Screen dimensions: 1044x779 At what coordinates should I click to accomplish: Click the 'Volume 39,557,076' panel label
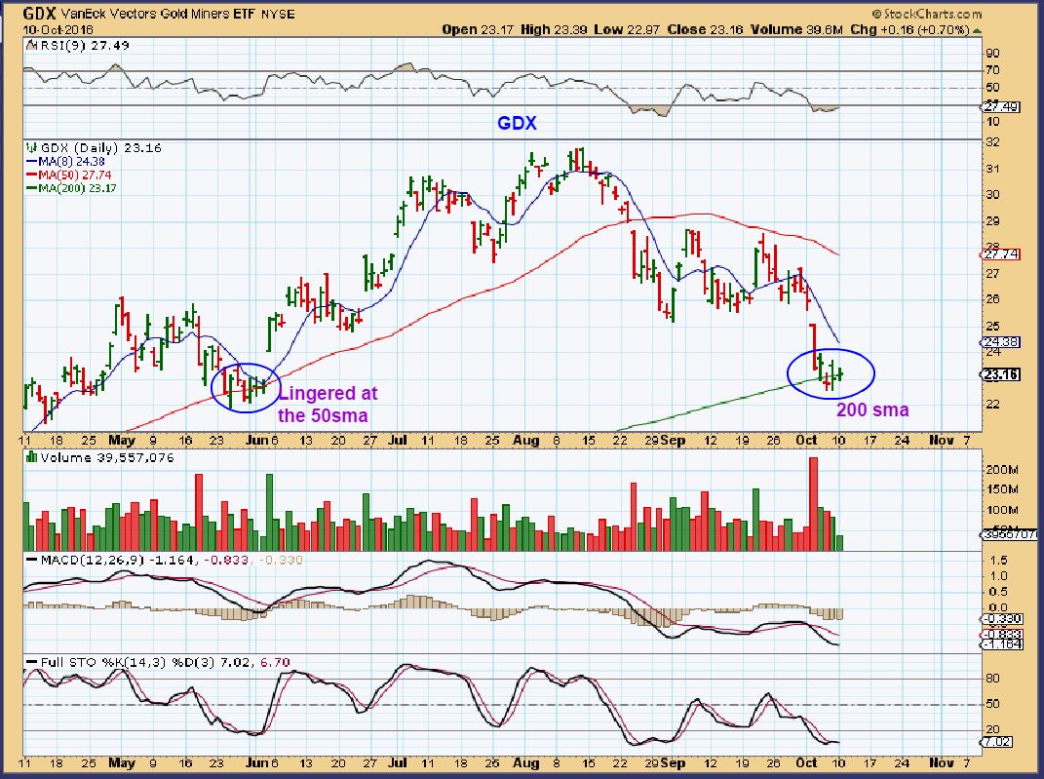coord(107,458)
